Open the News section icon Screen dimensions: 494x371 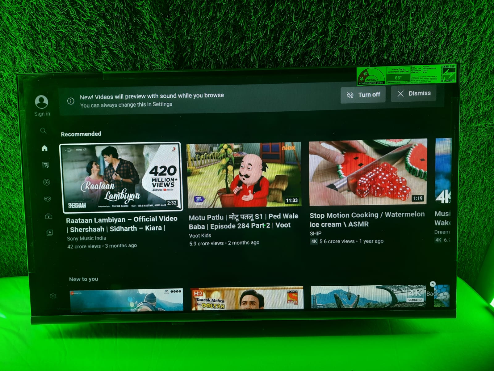(45, 165)
